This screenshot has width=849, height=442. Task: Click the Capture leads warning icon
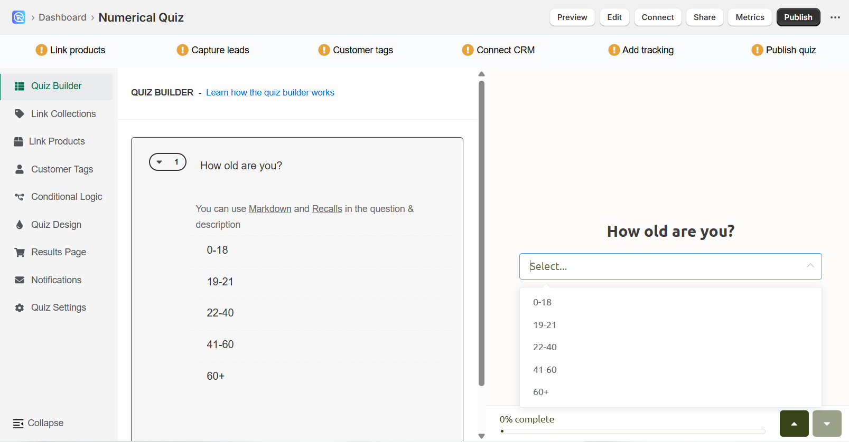click(x=182, y=50)
